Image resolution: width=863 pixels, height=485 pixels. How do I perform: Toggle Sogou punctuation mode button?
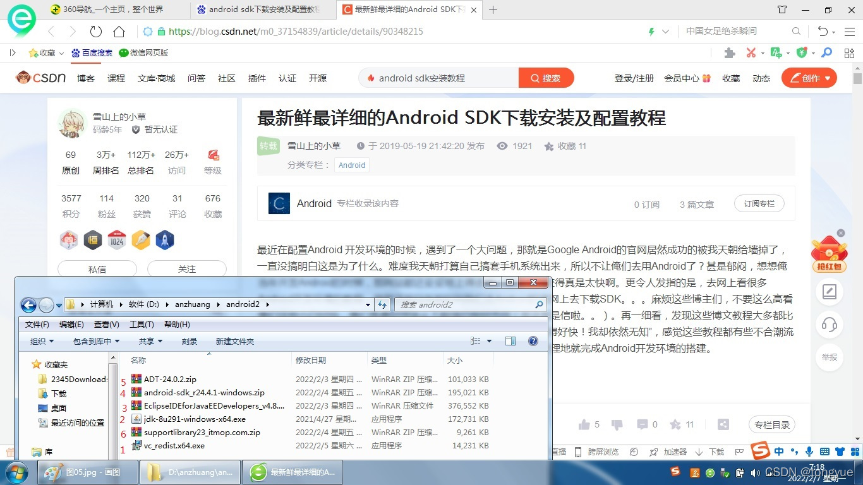pos(794,453)
